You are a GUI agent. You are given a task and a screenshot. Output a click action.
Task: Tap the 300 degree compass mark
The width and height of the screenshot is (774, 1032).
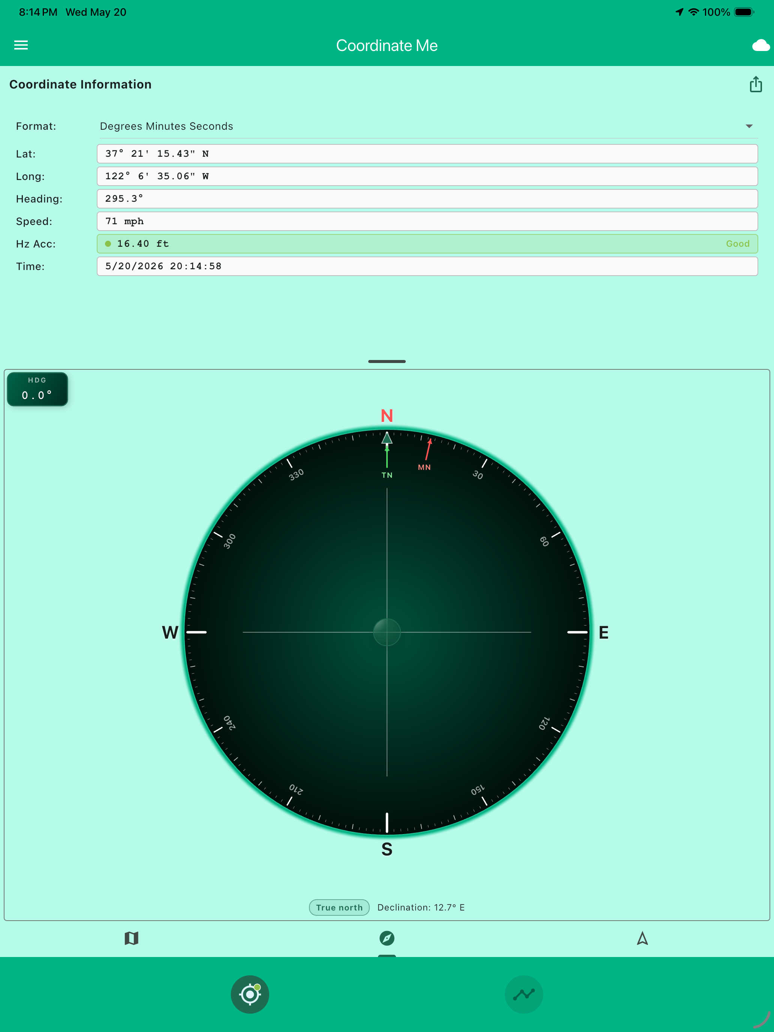click(x=229, y=541)
